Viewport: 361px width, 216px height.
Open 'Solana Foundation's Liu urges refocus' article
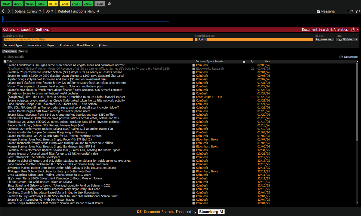pyautogui.click(x=66, y=65)
